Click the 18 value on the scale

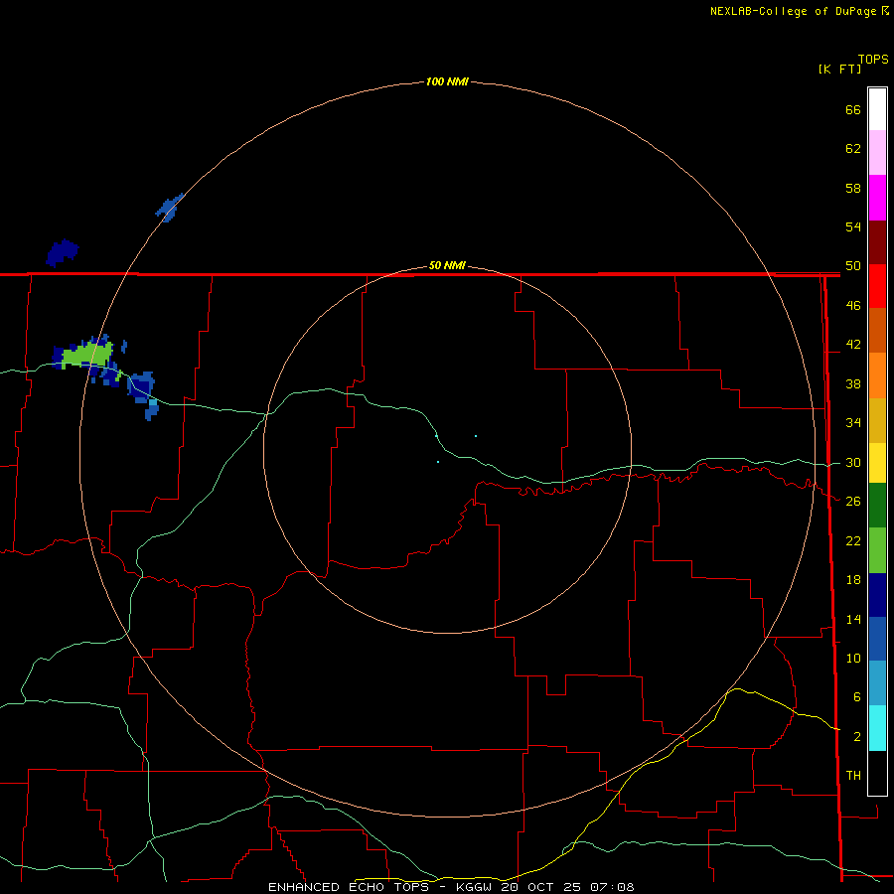coord(853,580)
